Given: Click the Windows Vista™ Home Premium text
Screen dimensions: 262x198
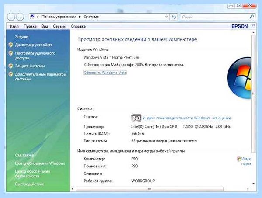Looking at the screenshot, I should pos(111,57).
